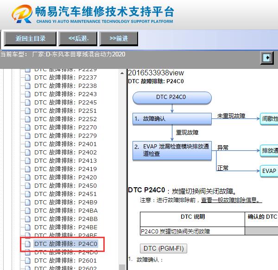Open tree item DTC 故障排除: P2601
This screenshot has height=270, width=278.
click(66, 260)
